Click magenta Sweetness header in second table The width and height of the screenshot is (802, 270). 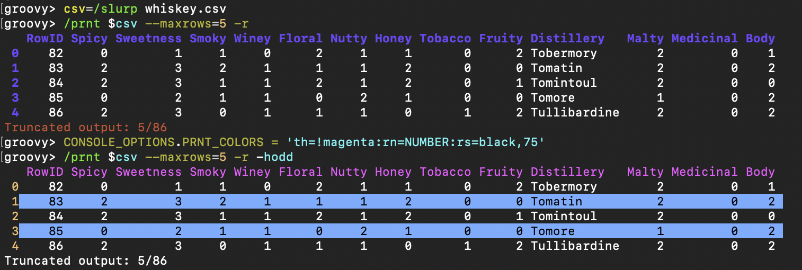coord(148,172)
